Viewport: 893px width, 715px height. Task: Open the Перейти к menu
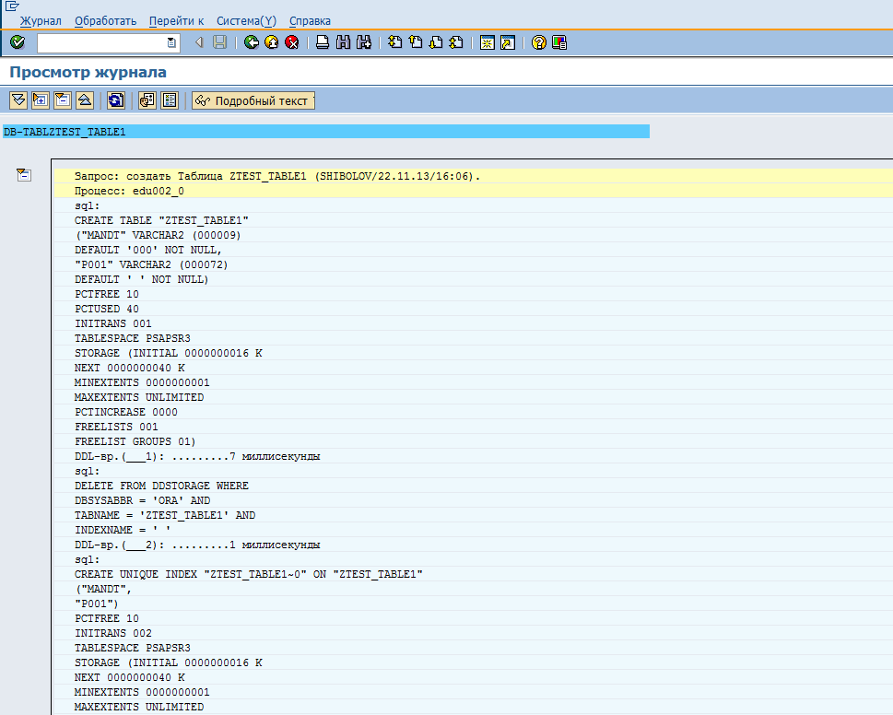176,20
